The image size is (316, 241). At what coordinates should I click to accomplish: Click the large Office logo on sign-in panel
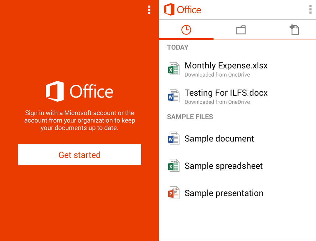click(x=80, y=91)
